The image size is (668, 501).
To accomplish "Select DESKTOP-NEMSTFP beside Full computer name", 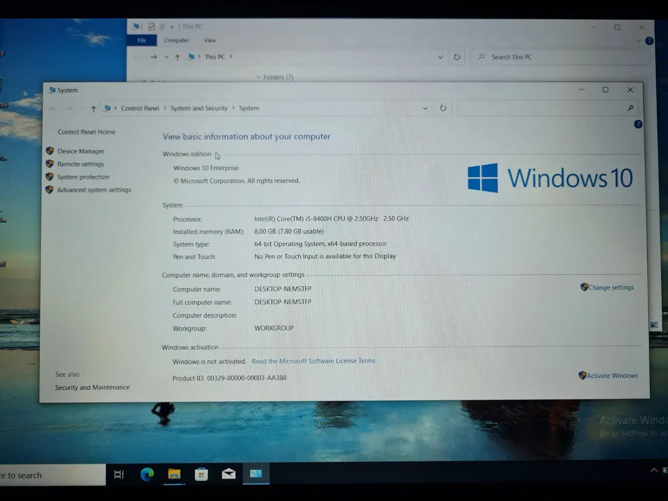I will point(283,302).
